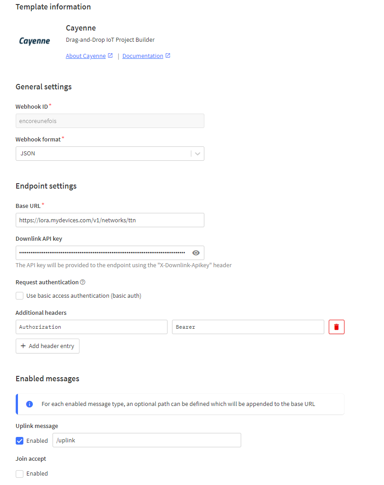Screen dimensions: 384x485
Task: Click the Authorization header name field
Action: pyautogui.click(x=92, y=327)
